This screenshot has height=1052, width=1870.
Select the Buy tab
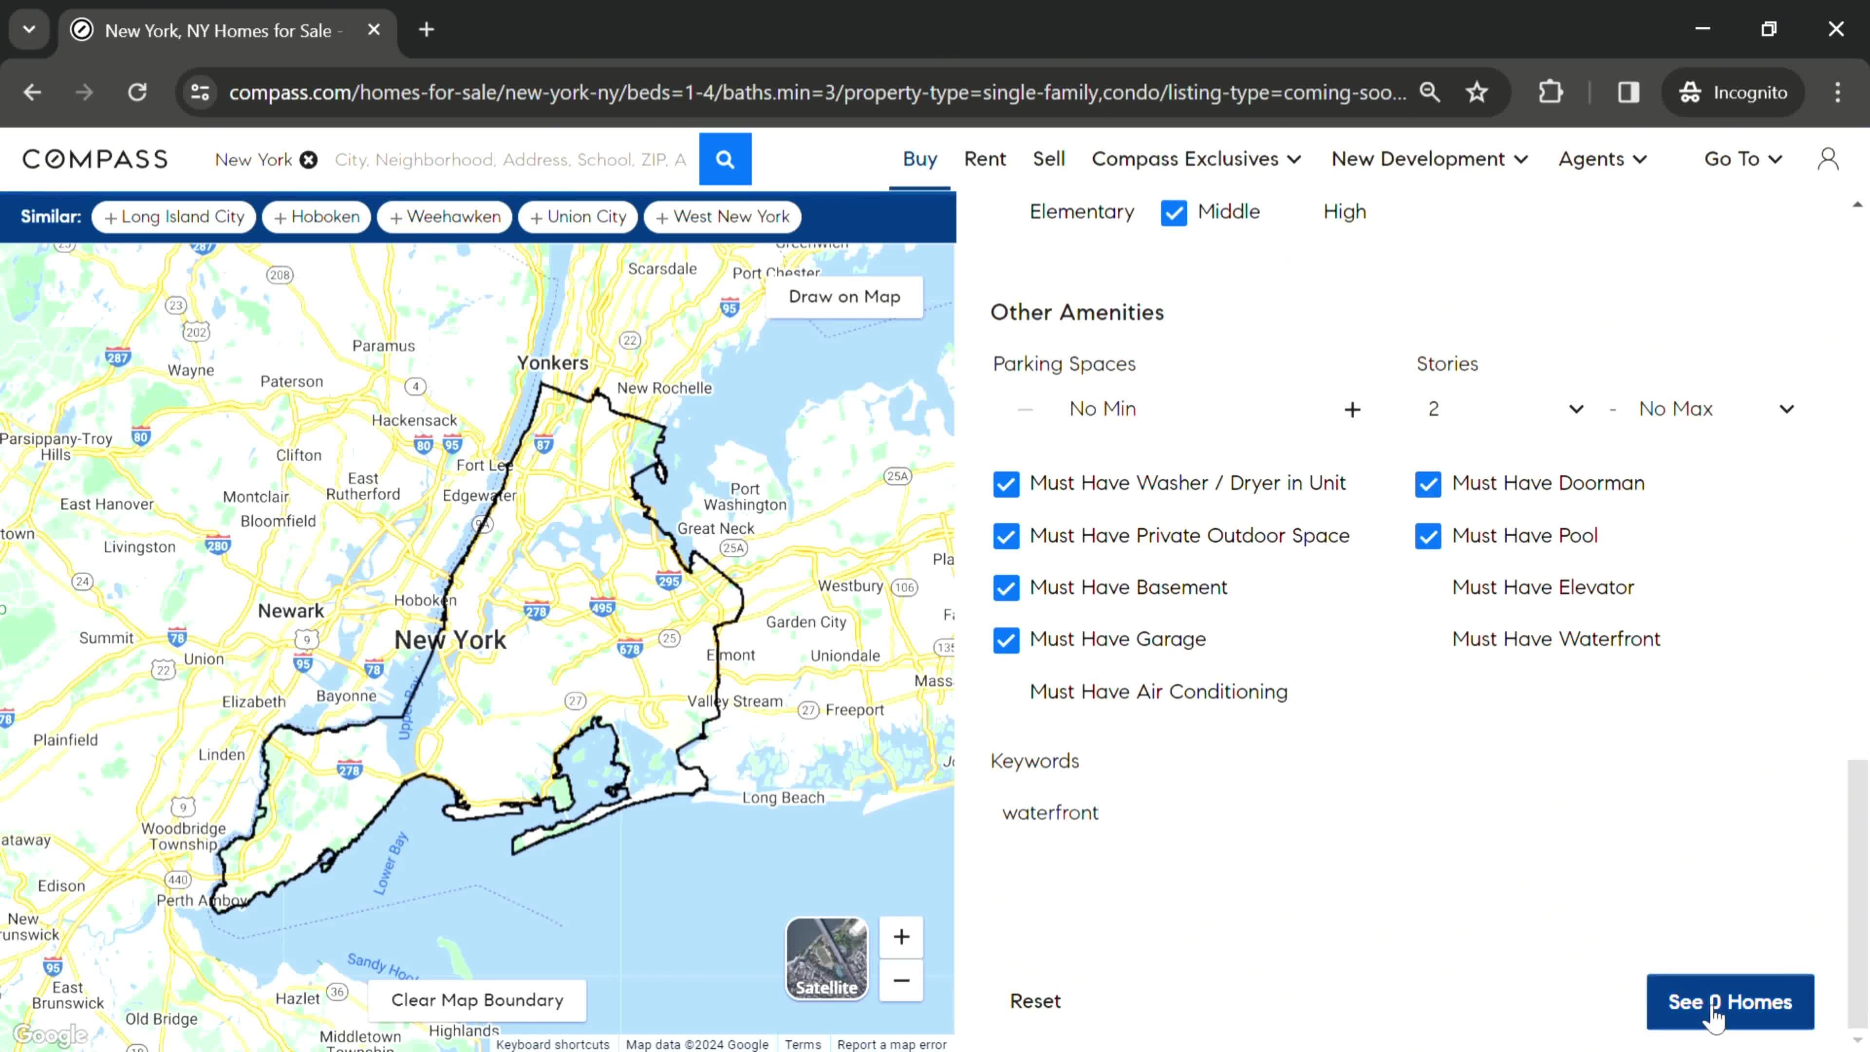tap(920, 159)
